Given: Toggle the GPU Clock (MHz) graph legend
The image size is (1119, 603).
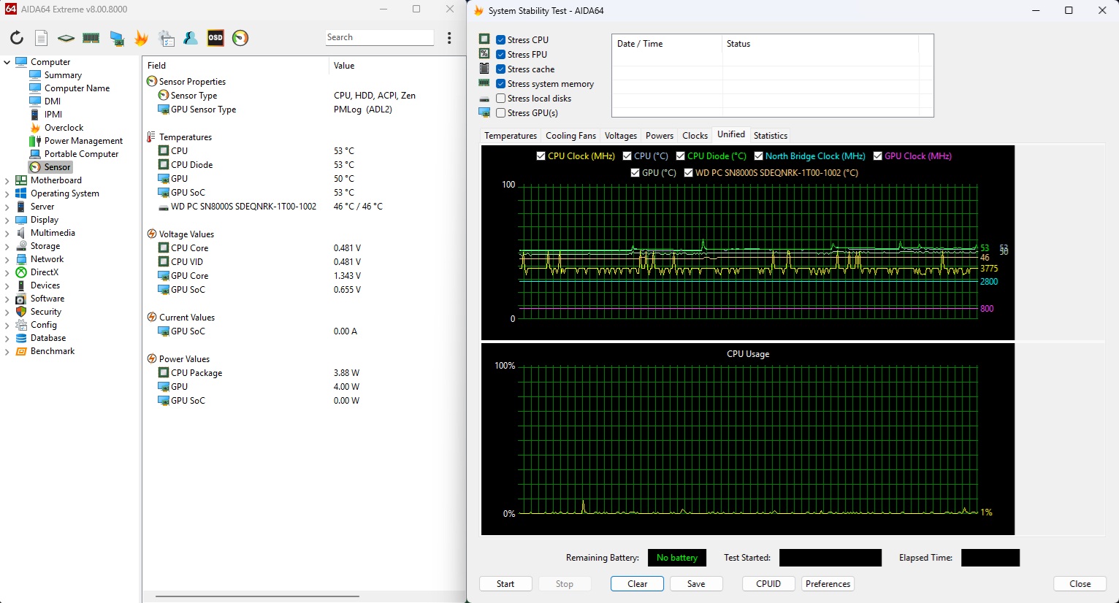Looking at the screenshot, I should coord(878,156).
